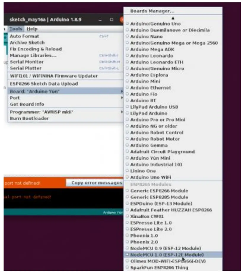This screenshot has width=242, height=272.
Task: Click the board list scroll-up arrow
Action: 173,18
